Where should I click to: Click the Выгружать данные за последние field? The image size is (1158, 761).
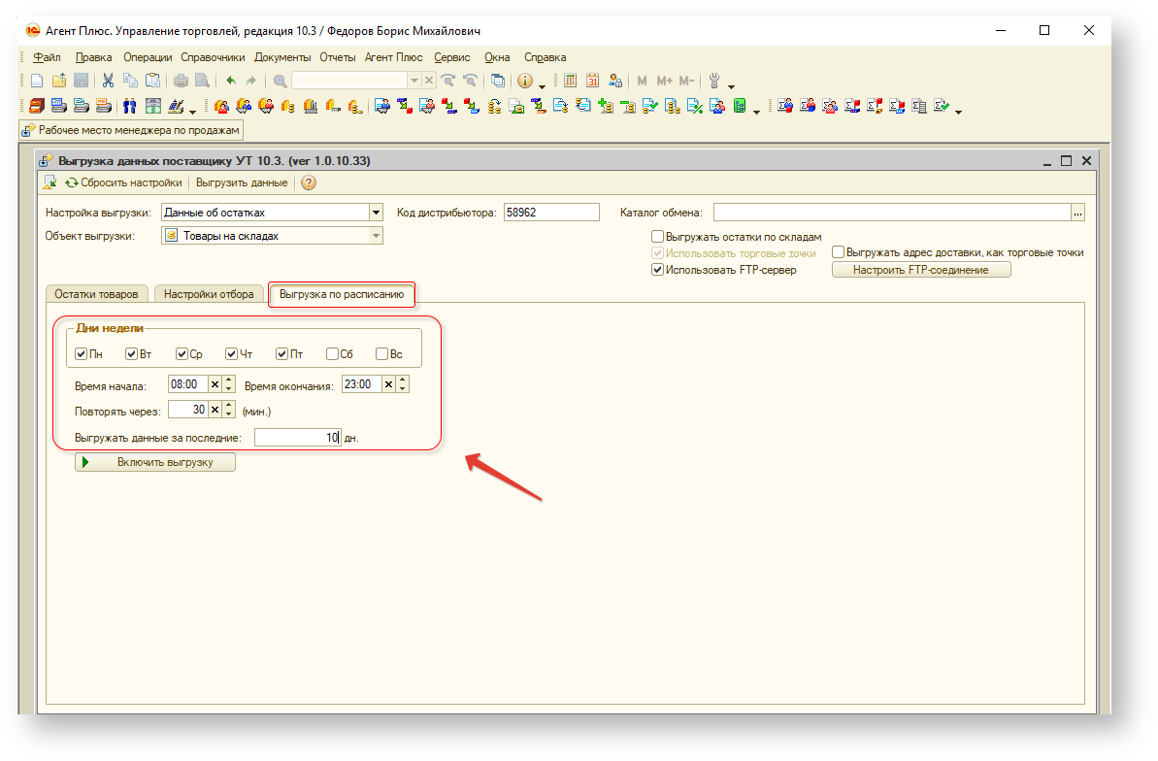click(298, 438)
